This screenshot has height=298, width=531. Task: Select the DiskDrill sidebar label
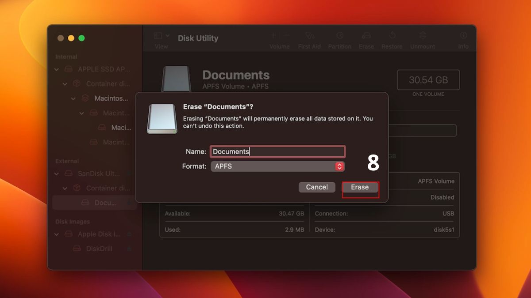click(99, 249)
